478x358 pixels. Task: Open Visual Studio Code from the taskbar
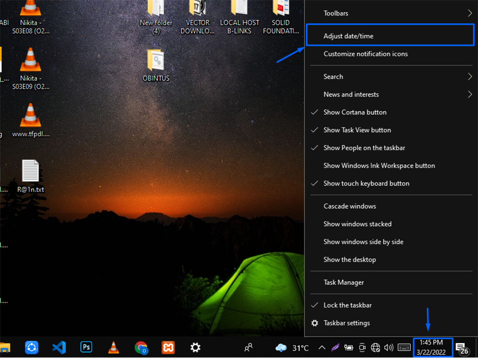[x=59, y=347]
